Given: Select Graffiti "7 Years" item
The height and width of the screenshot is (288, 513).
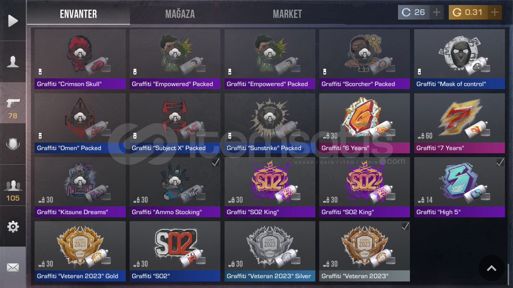Looking at the screenshot, I should (460, 123).
